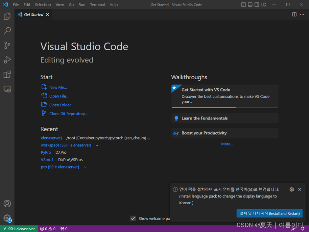309x232 pixels.
Task: Open recent VSpro1 folder
Action: (x=47, y=160)
